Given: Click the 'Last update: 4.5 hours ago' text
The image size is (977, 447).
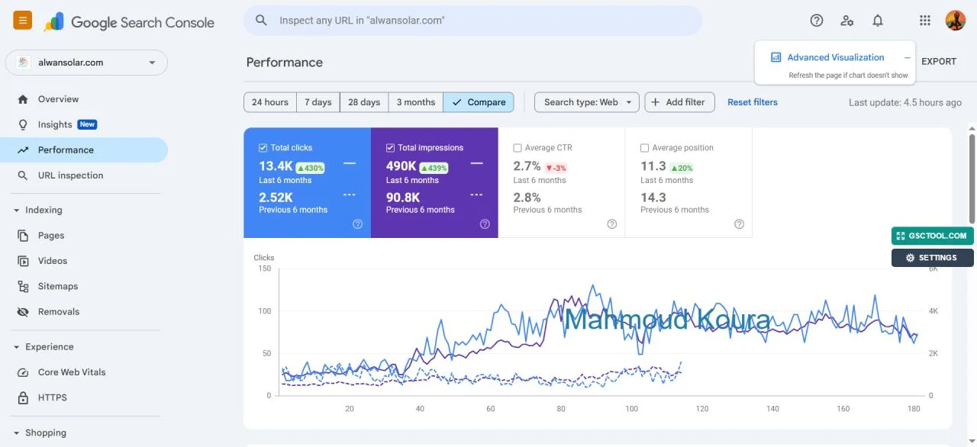Looking at the screenshot, I should click(x=905, y=102).
